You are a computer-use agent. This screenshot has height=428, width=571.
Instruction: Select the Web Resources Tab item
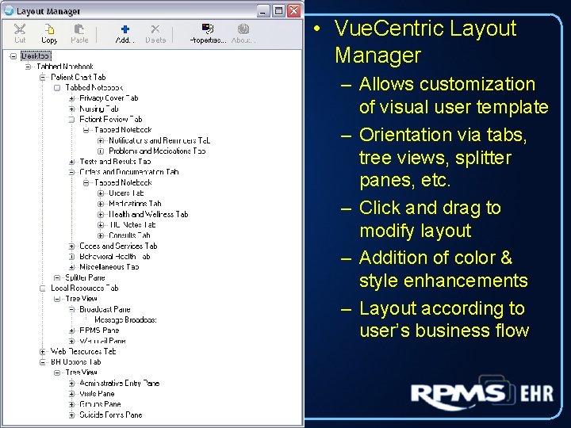coord(83,352)
